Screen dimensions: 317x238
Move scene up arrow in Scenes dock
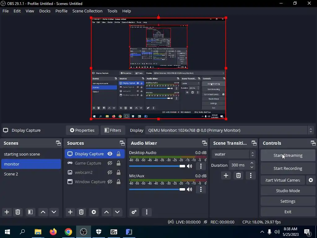click(43, 212)
